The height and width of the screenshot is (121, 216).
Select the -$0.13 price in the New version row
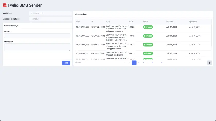132,36
